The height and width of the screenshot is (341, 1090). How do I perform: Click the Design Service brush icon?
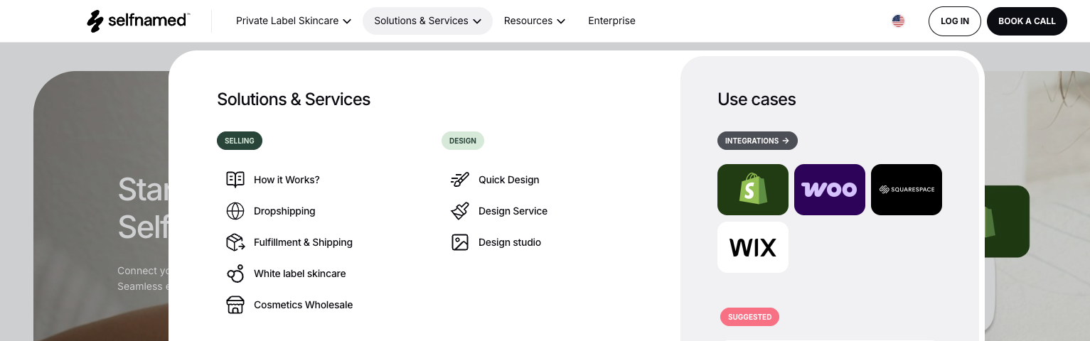[460, 211]
